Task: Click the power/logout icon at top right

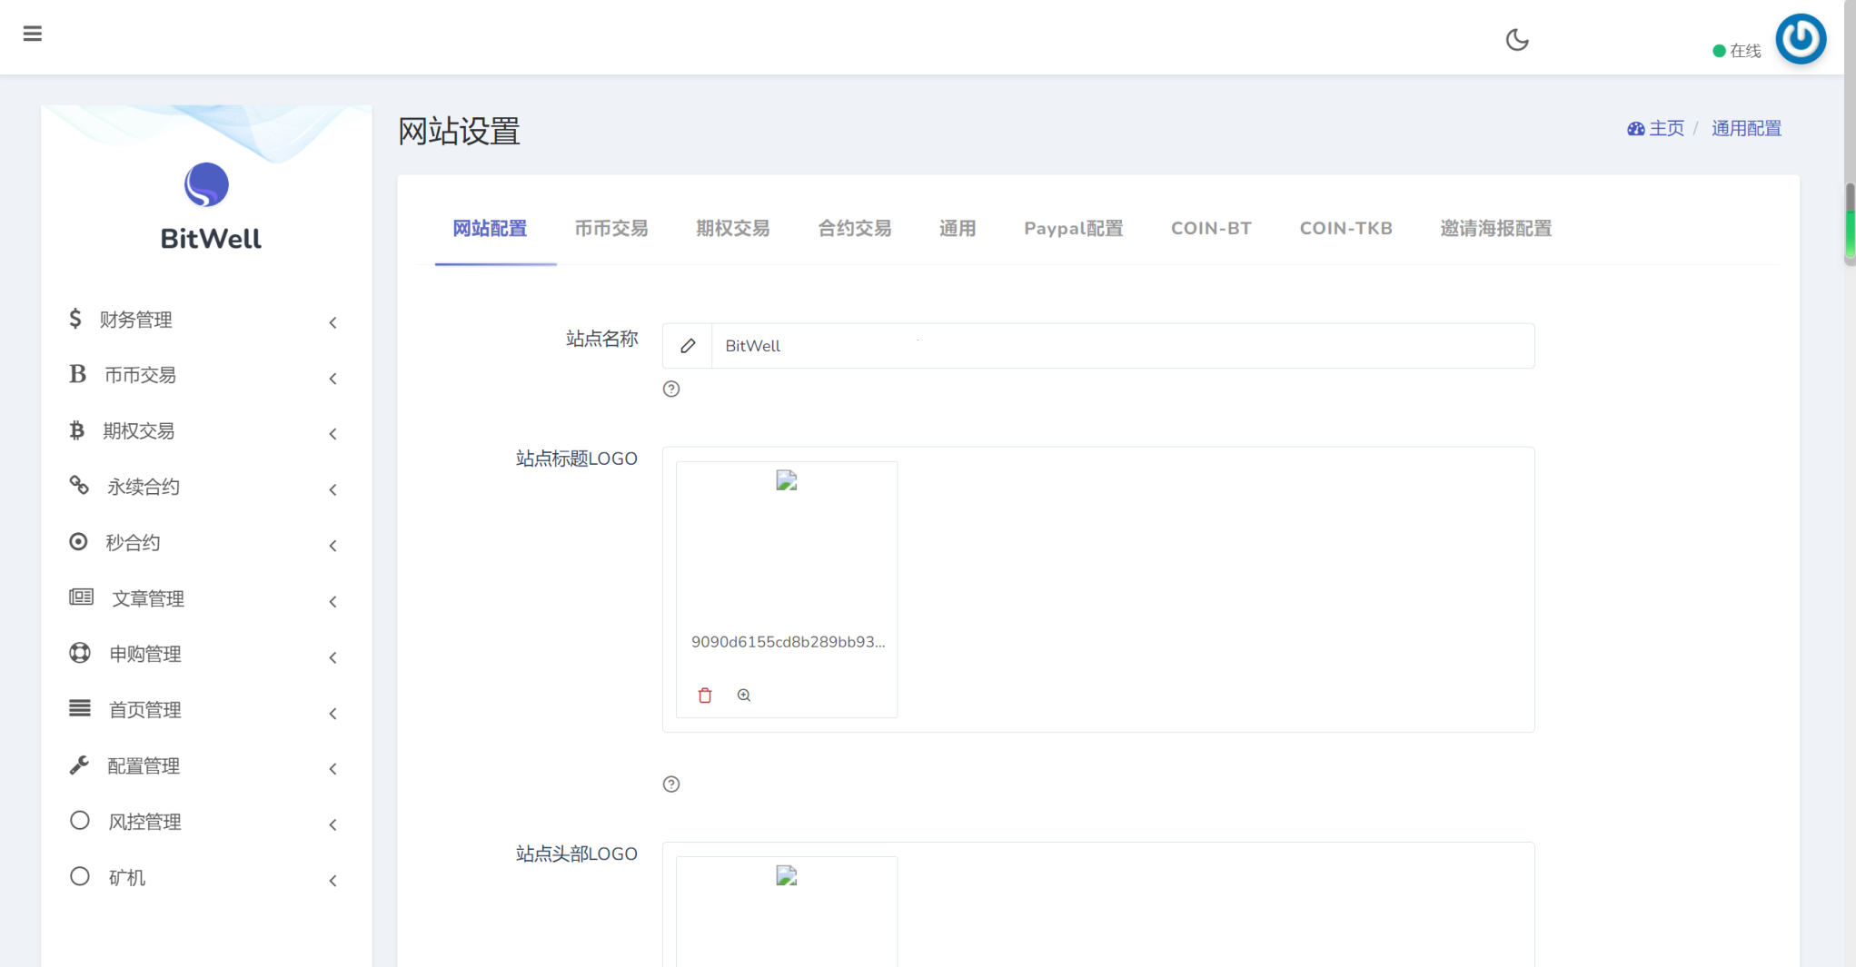Action: coord(1801,39)
